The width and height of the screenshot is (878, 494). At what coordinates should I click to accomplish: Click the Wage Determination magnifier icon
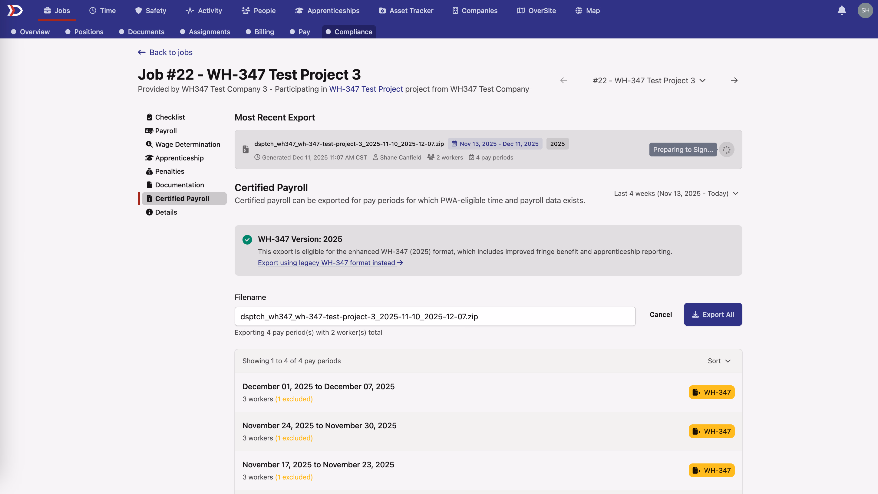(x=149, y=144)
